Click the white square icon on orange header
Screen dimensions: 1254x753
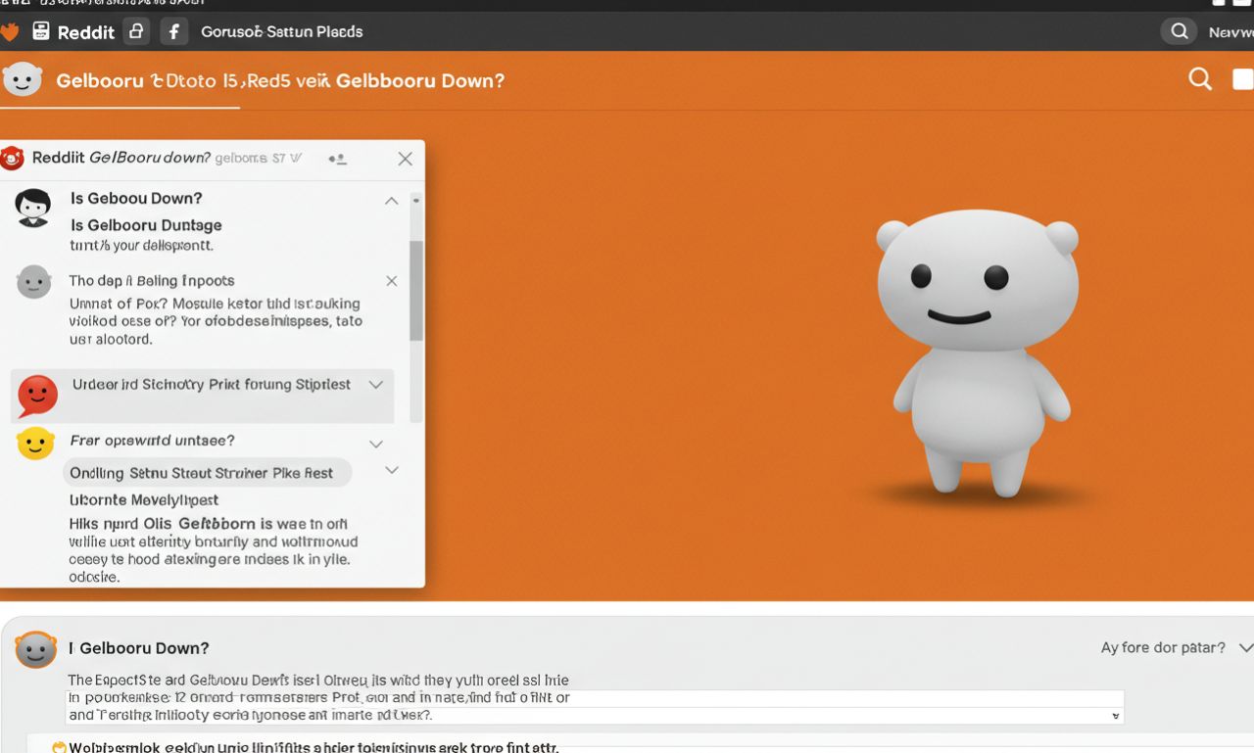click(1242, 79)
